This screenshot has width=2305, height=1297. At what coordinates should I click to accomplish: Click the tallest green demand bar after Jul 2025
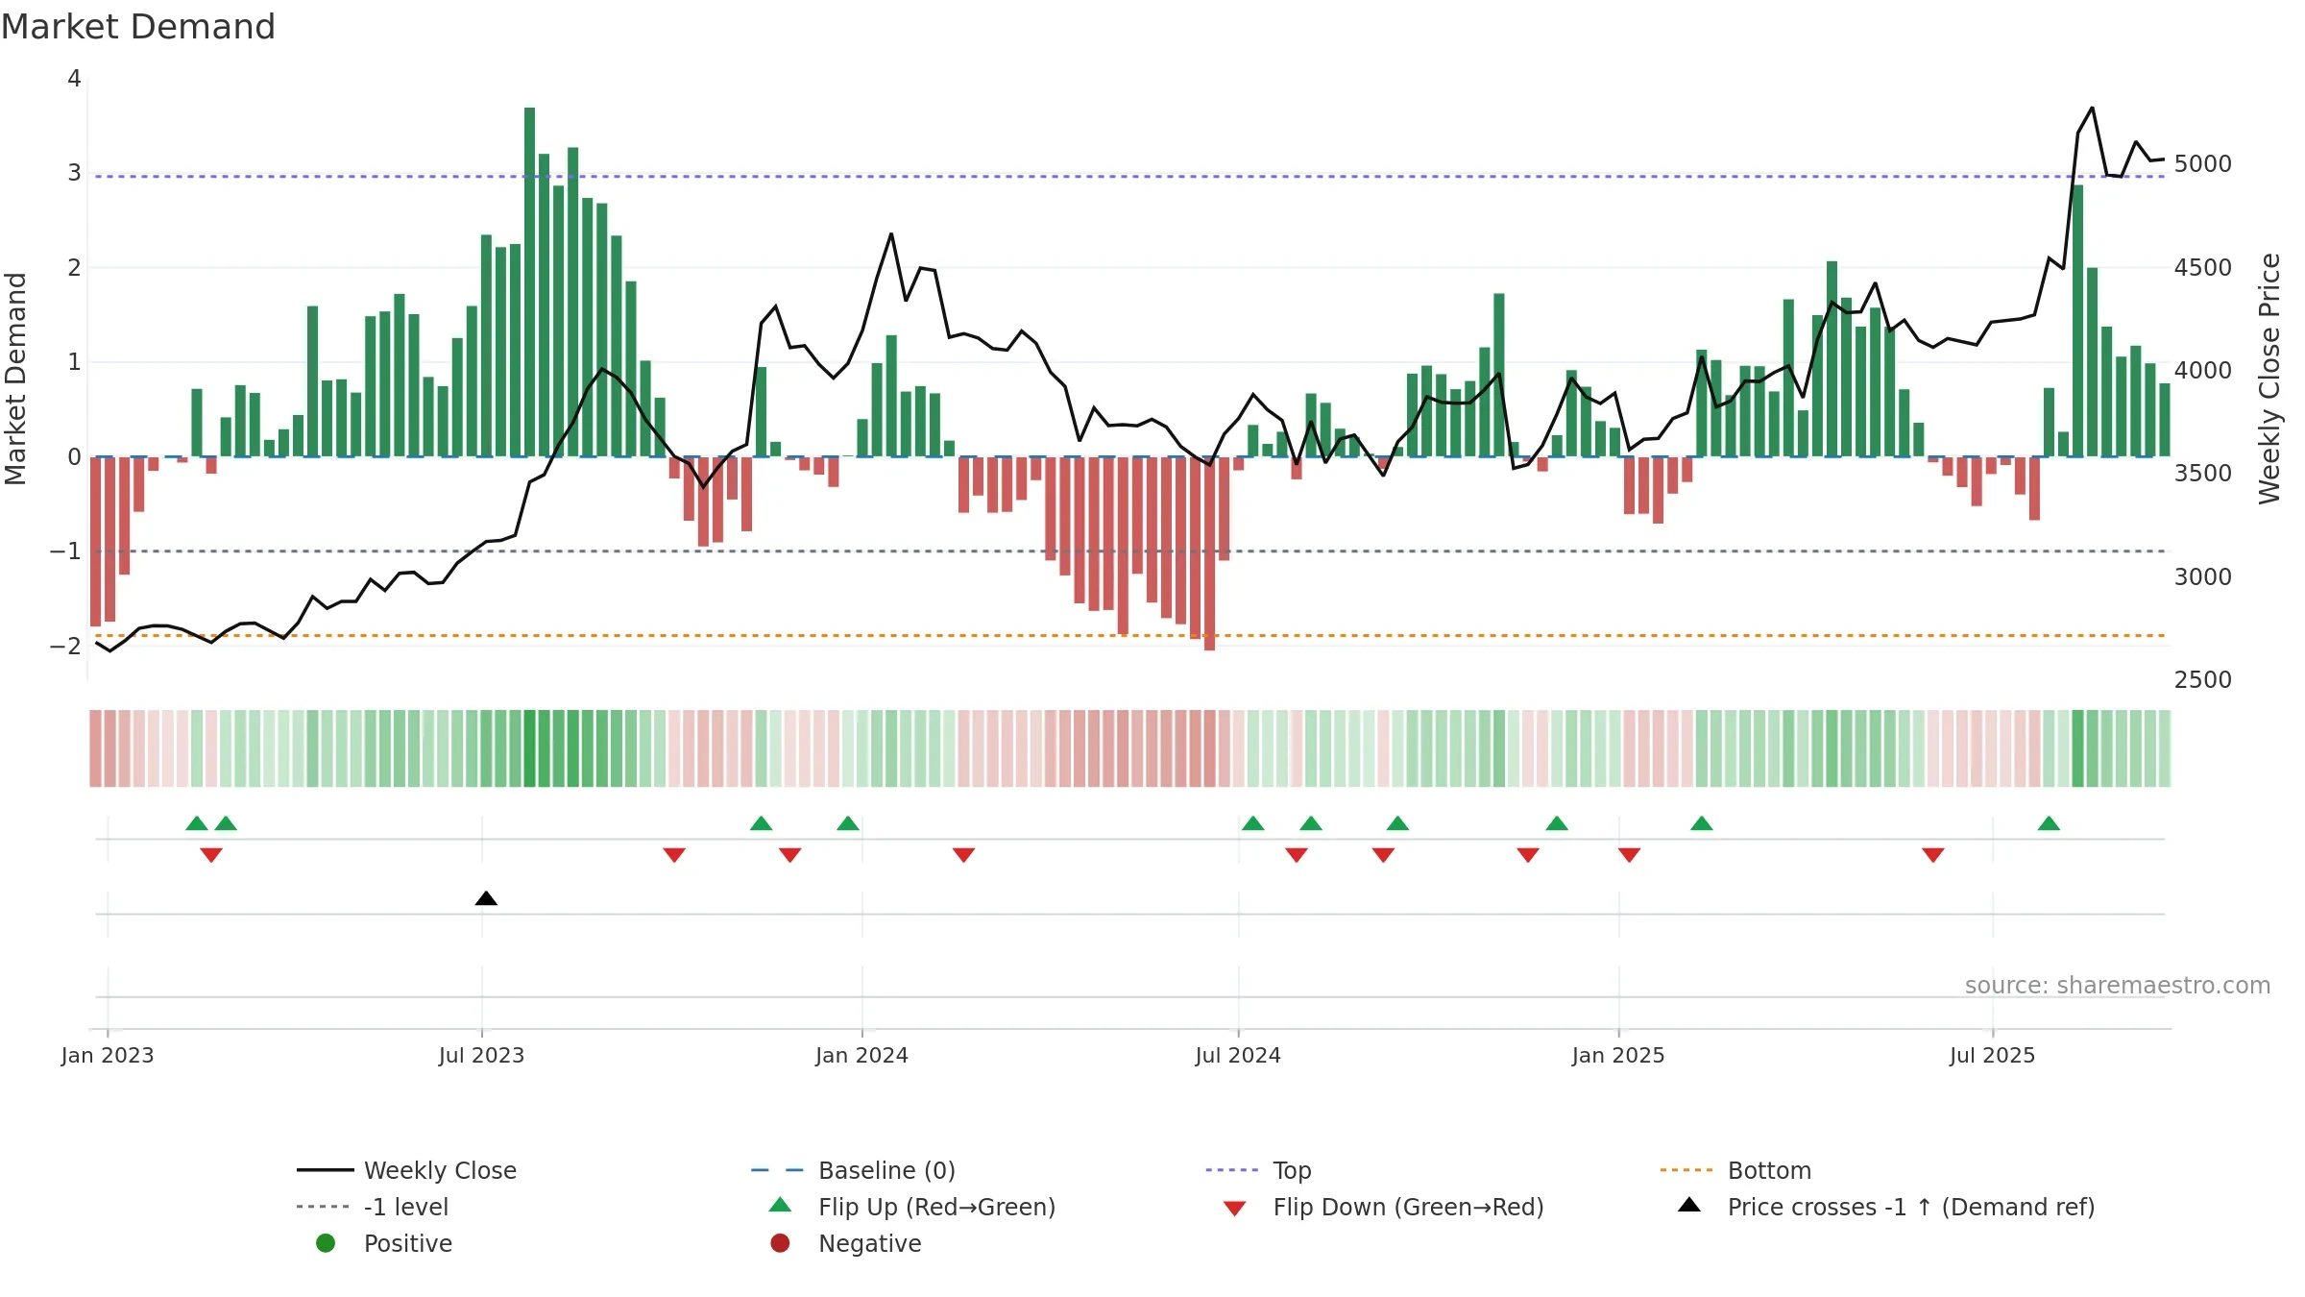[2077, 321]
